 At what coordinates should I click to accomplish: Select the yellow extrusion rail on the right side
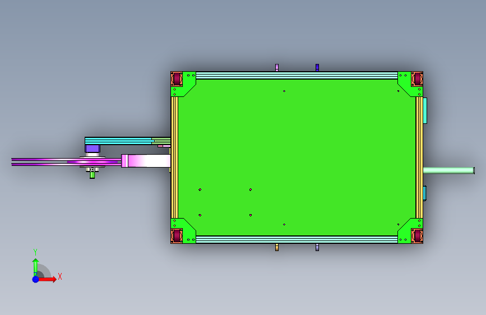pyautogui.click(x=419, y=157)
